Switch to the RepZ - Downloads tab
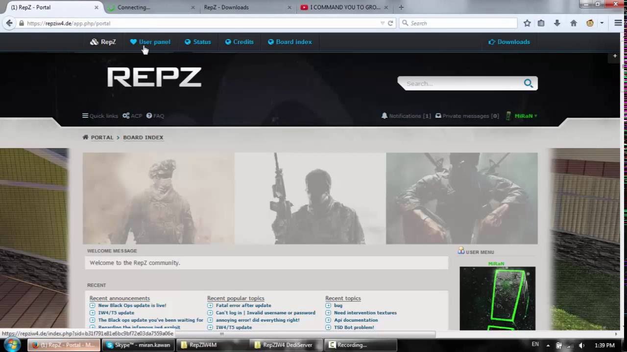This screenshot has height=352, width=627. click(x=246, y=7)
